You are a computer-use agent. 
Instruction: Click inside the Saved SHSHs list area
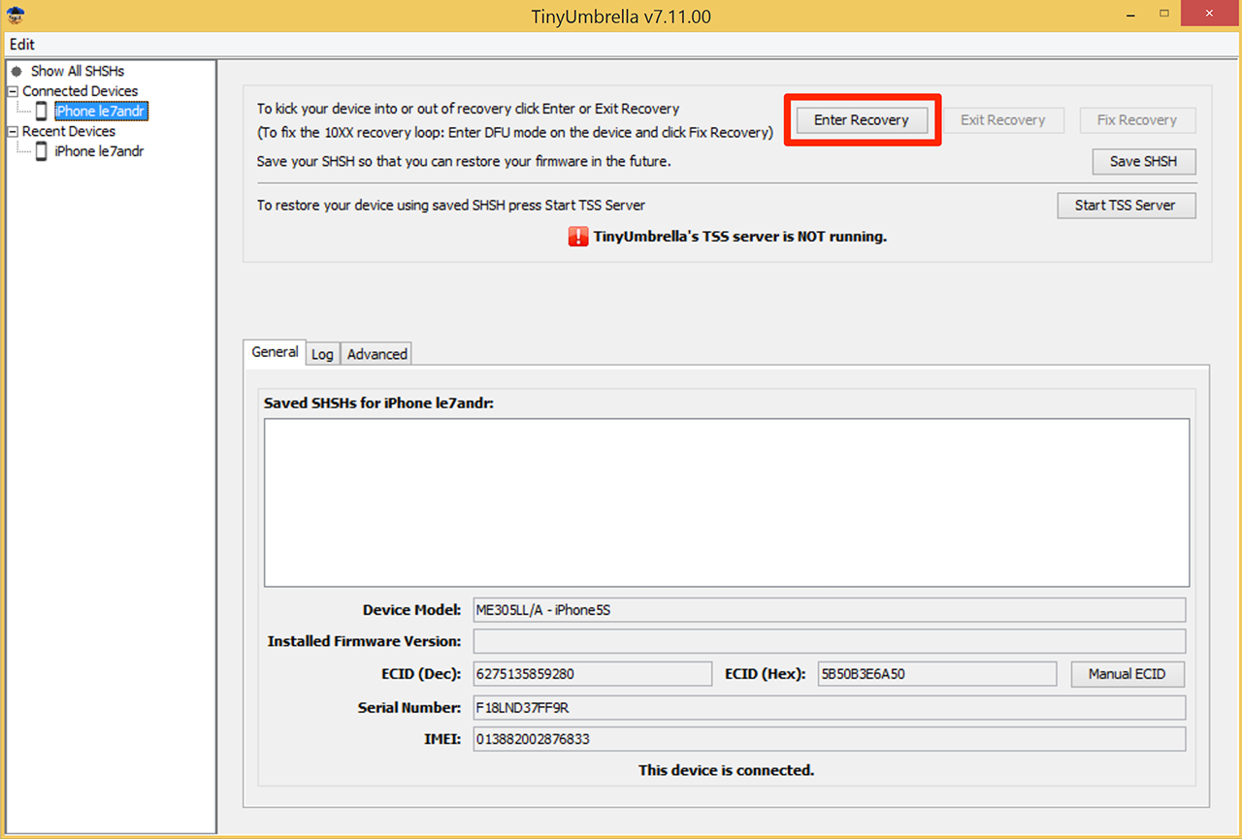click(x=726, y=501)
